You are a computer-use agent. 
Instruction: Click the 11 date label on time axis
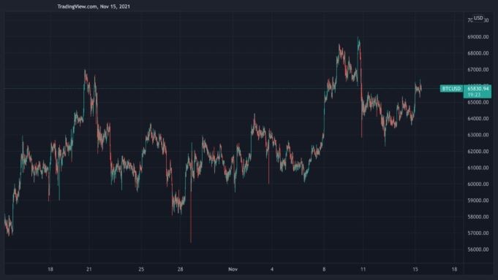click(363, 269)
